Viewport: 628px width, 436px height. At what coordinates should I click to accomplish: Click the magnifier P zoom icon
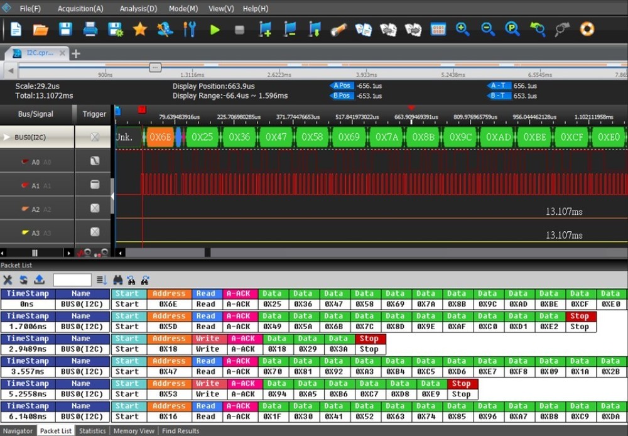coord(512,30)
